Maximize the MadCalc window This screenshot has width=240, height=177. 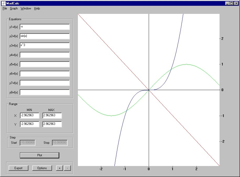click(232, 3)
